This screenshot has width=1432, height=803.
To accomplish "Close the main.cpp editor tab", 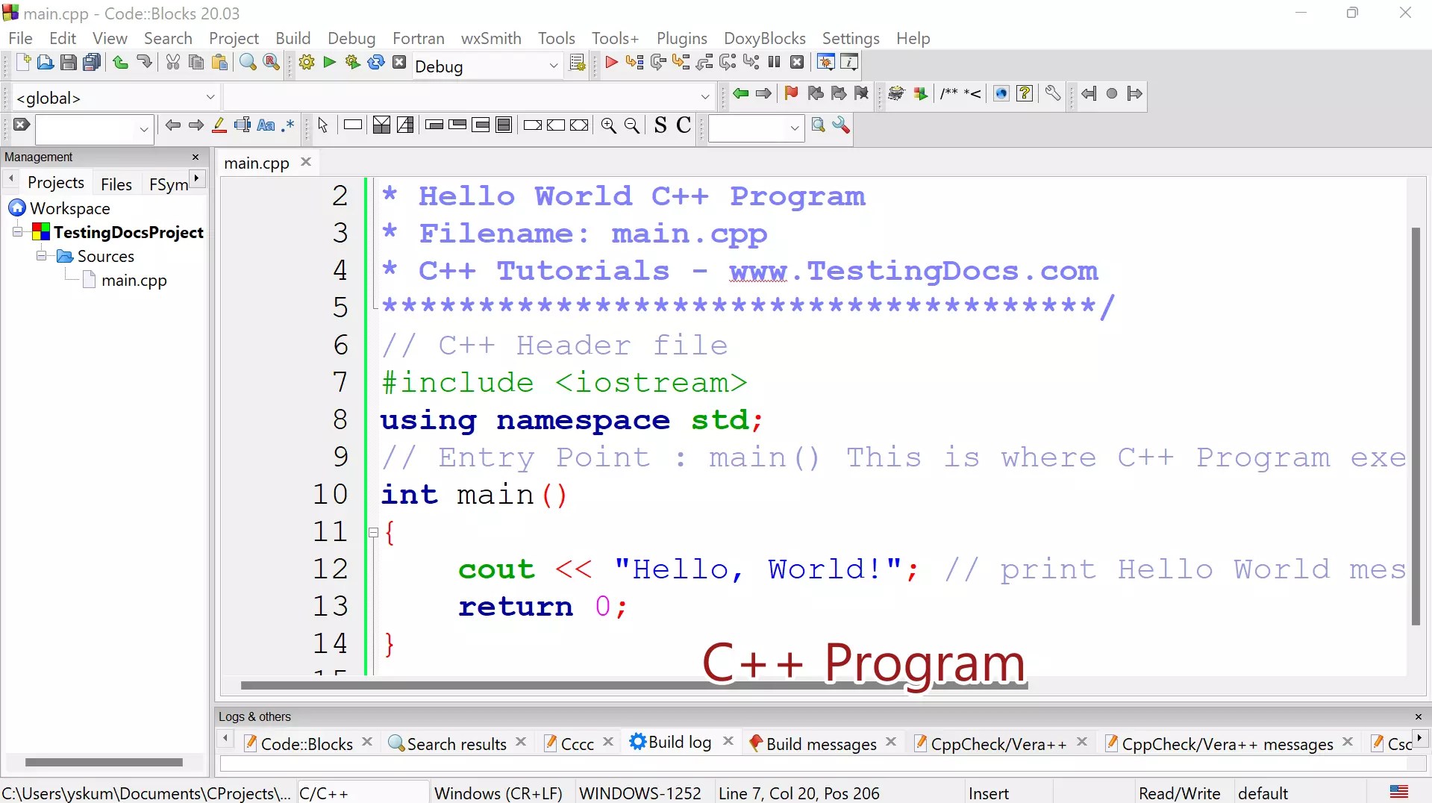I will [x=306, y=162].
